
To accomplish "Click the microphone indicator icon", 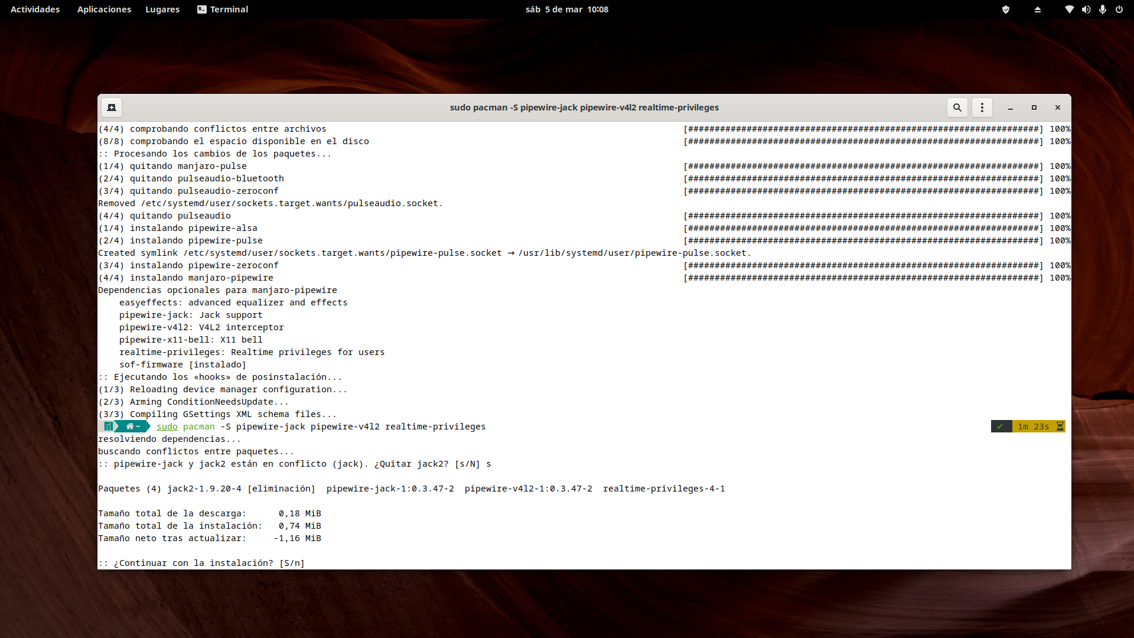I will click(1102, 9).
